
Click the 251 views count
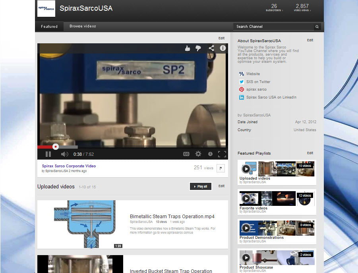203,168
